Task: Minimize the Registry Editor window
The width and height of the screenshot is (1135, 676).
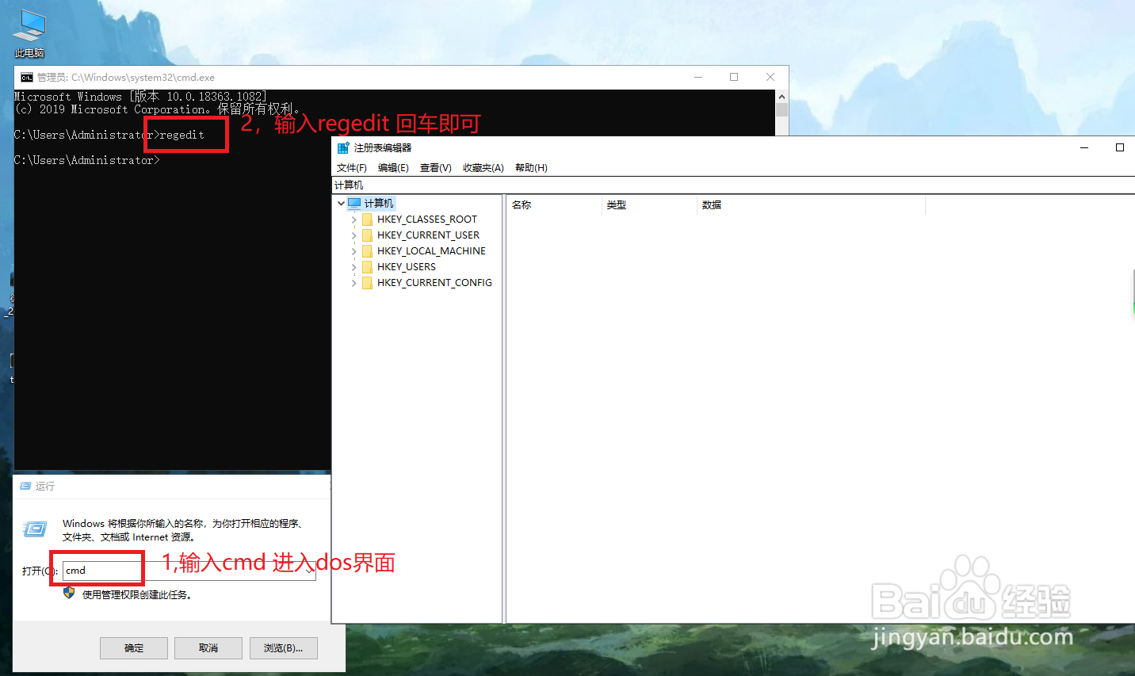Action: 1084,147
